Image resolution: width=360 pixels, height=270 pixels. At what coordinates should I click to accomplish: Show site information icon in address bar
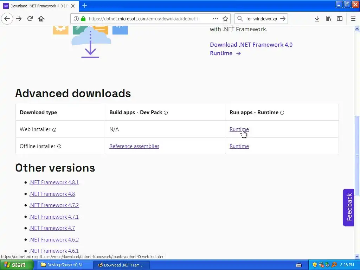click(x=76, y=19)
